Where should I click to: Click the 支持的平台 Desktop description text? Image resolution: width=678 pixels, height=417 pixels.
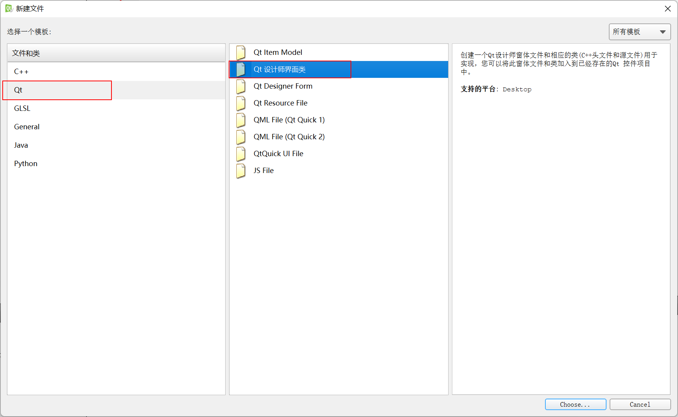[496, 89]
